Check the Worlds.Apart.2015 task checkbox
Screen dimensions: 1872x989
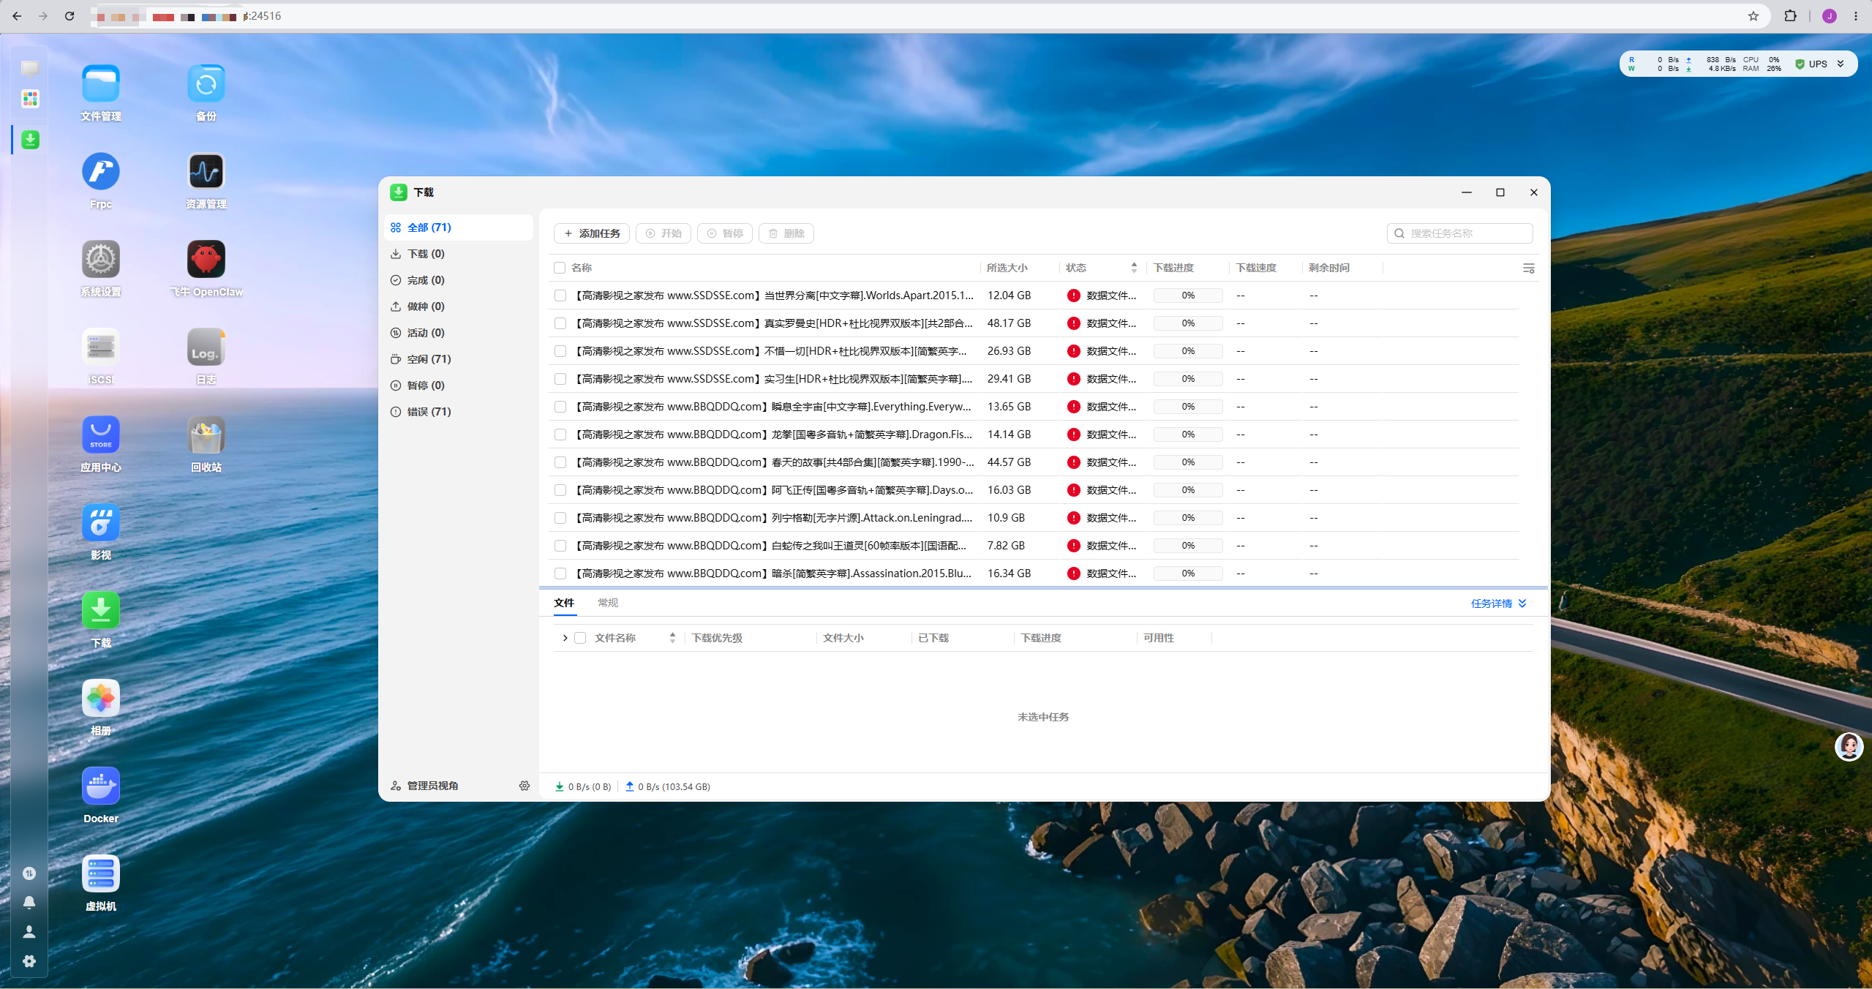click(x=560, y=296)
